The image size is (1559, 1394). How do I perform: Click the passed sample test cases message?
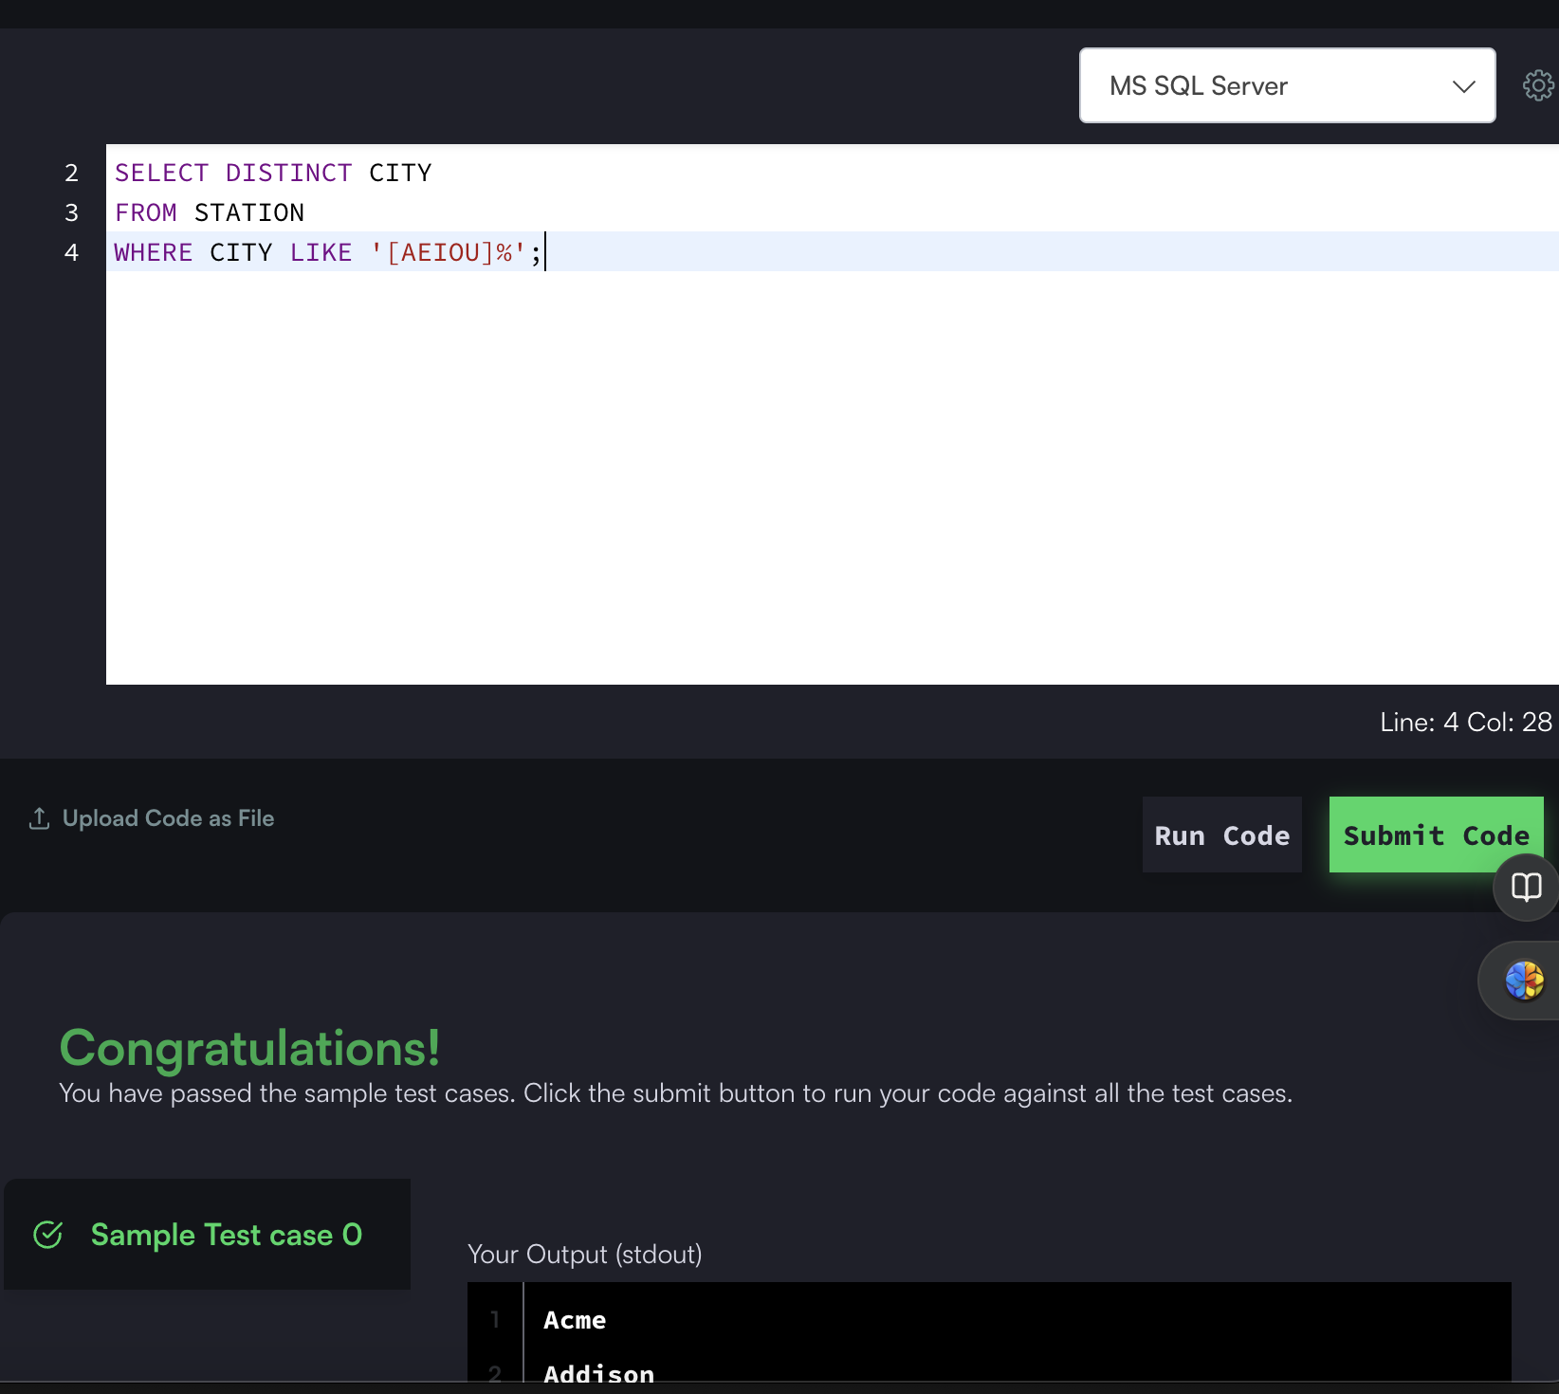tap(675, 1093)
